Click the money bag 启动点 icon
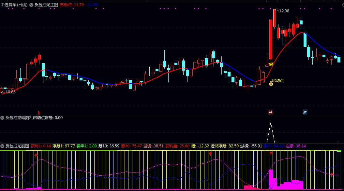344x191 pixels. click(x=271, y=84)
